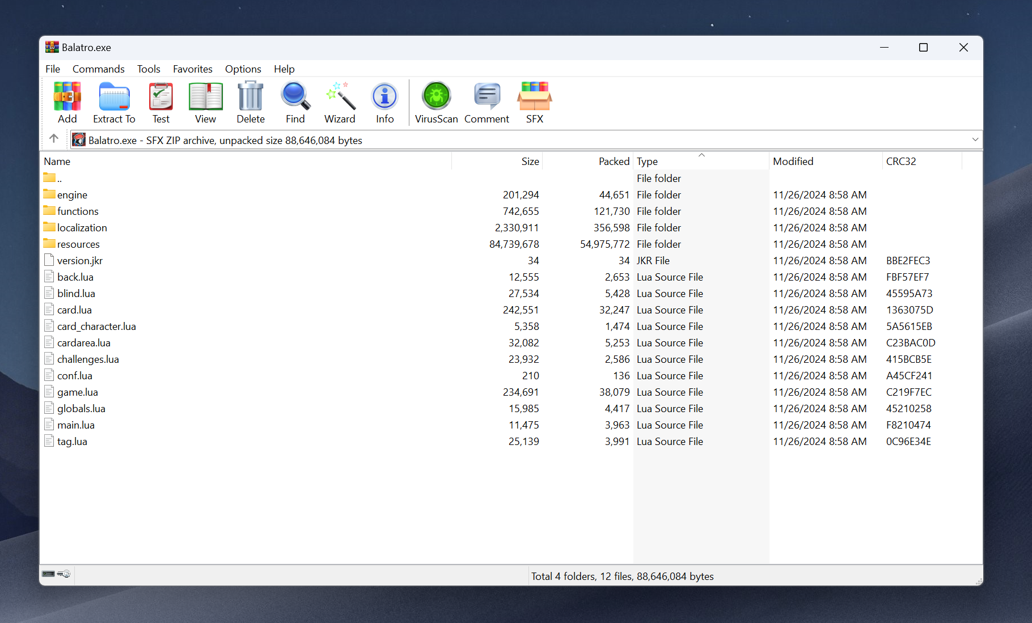Click the WinRAR title bar icon
This screenshot has height=623, width=1032.
point(52,47)
